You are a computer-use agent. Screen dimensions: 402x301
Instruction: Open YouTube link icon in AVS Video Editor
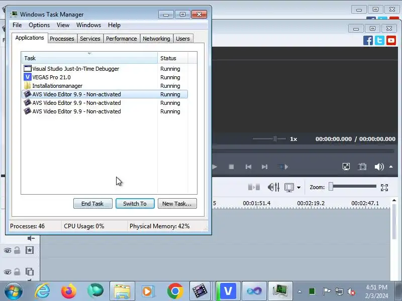pyautogui.click(x=391, y=41)
